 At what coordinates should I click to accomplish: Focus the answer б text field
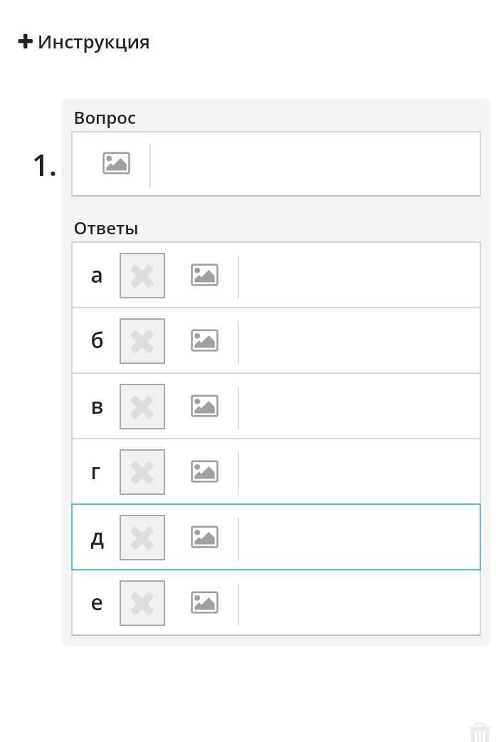point(358,340)
